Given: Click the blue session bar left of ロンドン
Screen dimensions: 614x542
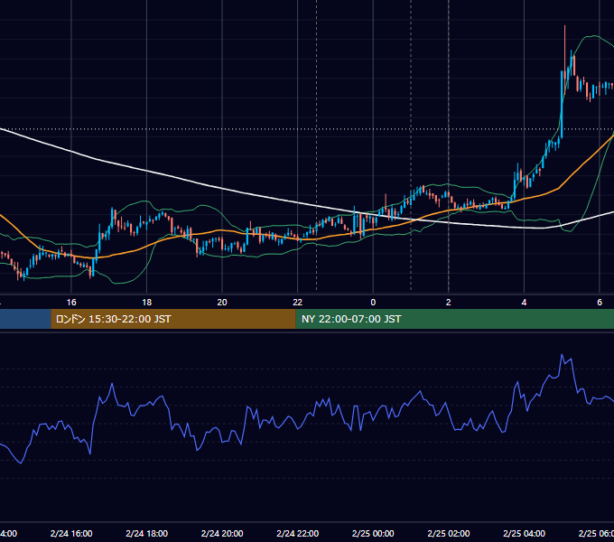Looking at the screenshot, I should tap(25, 319).
